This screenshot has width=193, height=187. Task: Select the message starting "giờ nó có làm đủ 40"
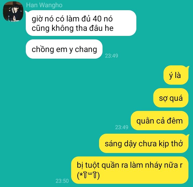tap(81, 23)
